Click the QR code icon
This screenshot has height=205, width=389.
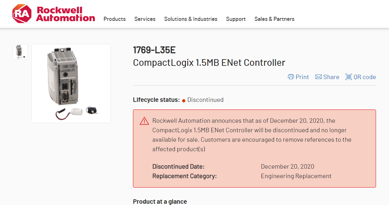click(348, 77)
